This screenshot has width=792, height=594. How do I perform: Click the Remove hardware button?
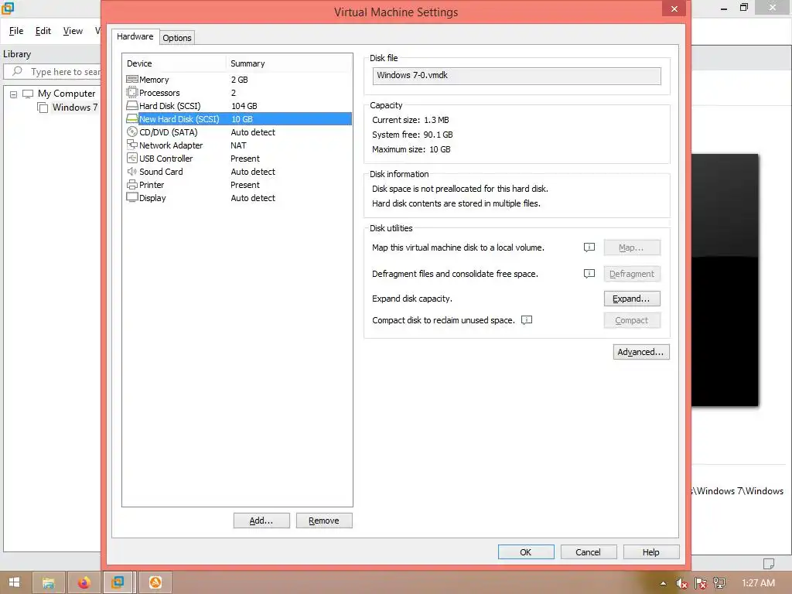[324, 521]
